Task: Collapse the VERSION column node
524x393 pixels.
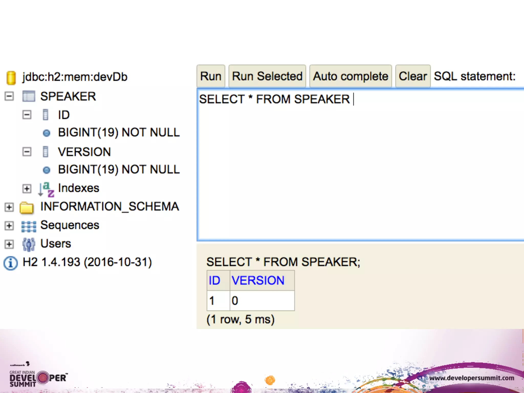Action: 27,152
